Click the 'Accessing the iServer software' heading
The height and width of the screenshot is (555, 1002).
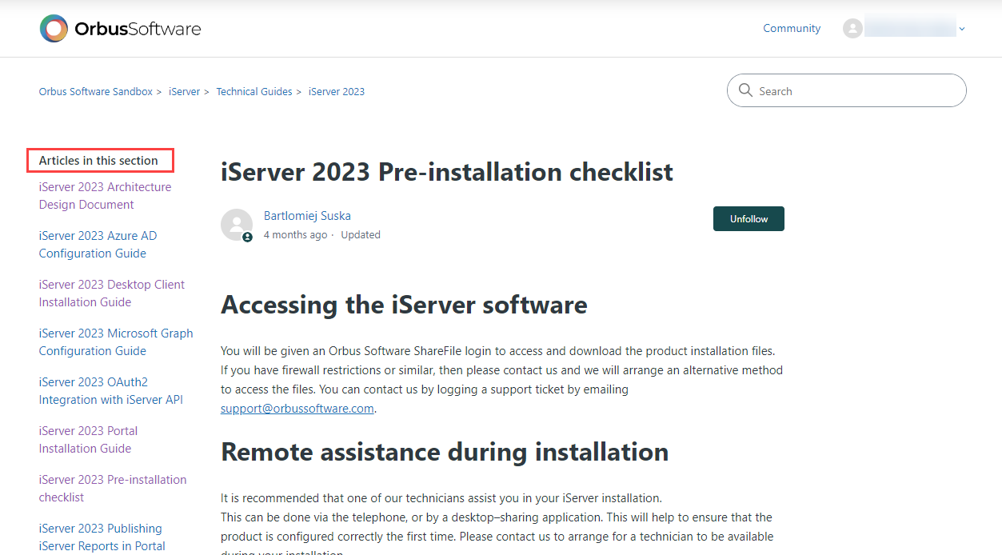[404, 305]
